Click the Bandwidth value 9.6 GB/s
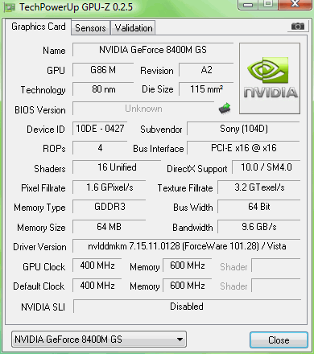Screen dimensions: 314x354 (x=259, y=227)
